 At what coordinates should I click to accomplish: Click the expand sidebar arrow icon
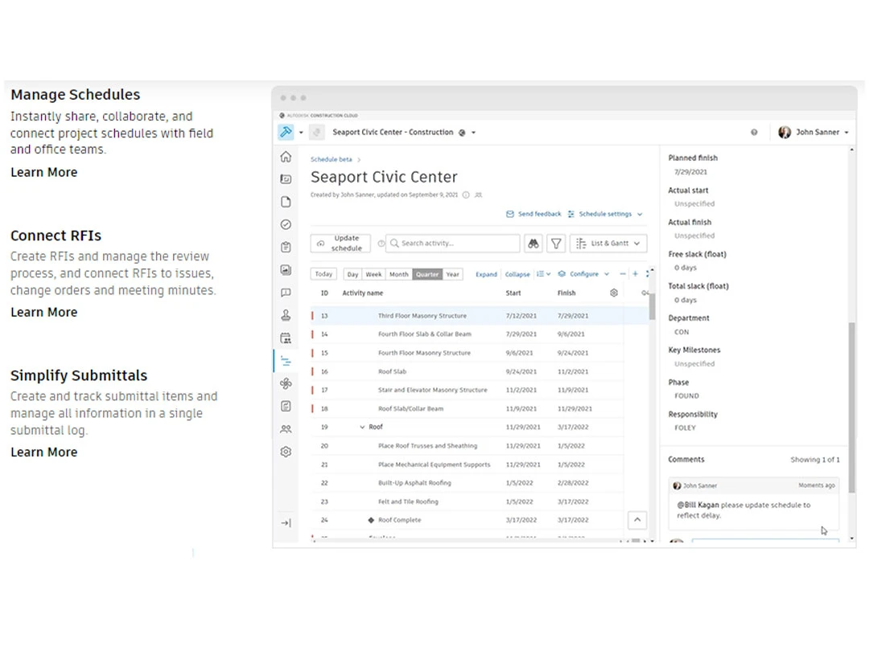pyautogui.click(x=286, y=522)
